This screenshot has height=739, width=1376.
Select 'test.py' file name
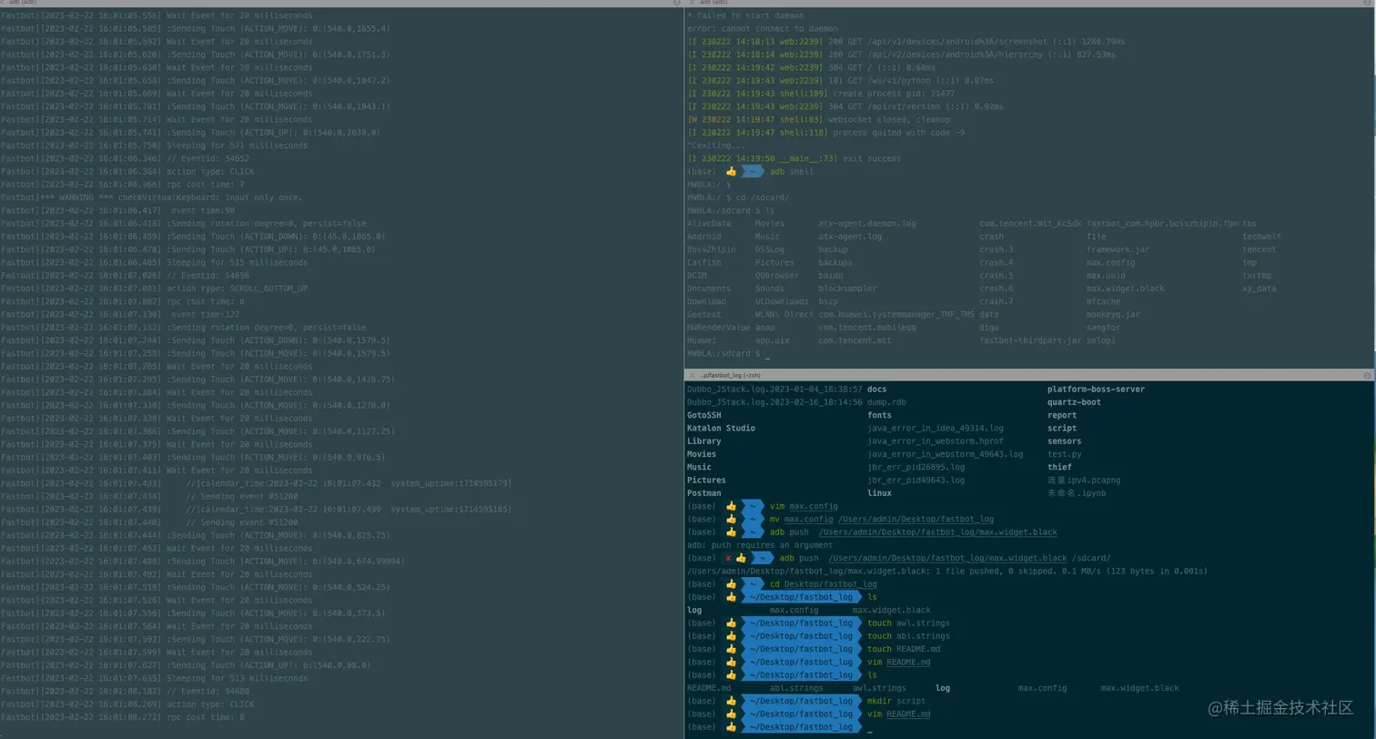point(1065,454)
